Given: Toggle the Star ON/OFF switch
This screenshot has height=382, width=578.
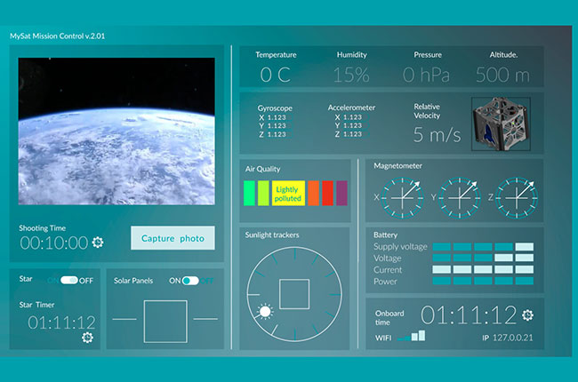Looking at the screenshot, I should pyautogui.click(x=69, y=280).
